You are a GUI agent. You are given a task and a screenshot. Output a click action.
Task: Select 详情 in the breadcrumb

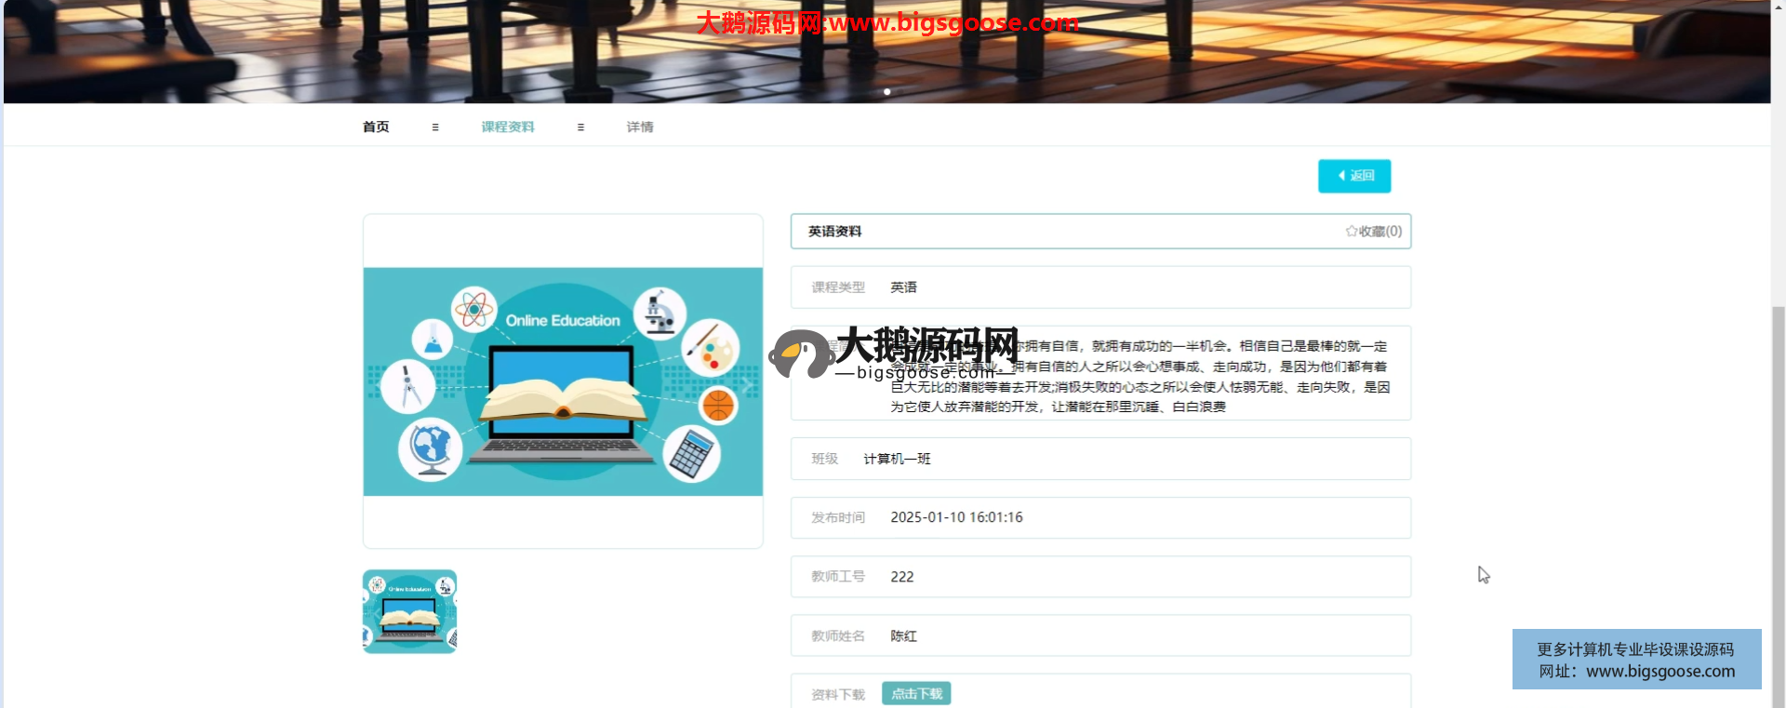(640, 127)
